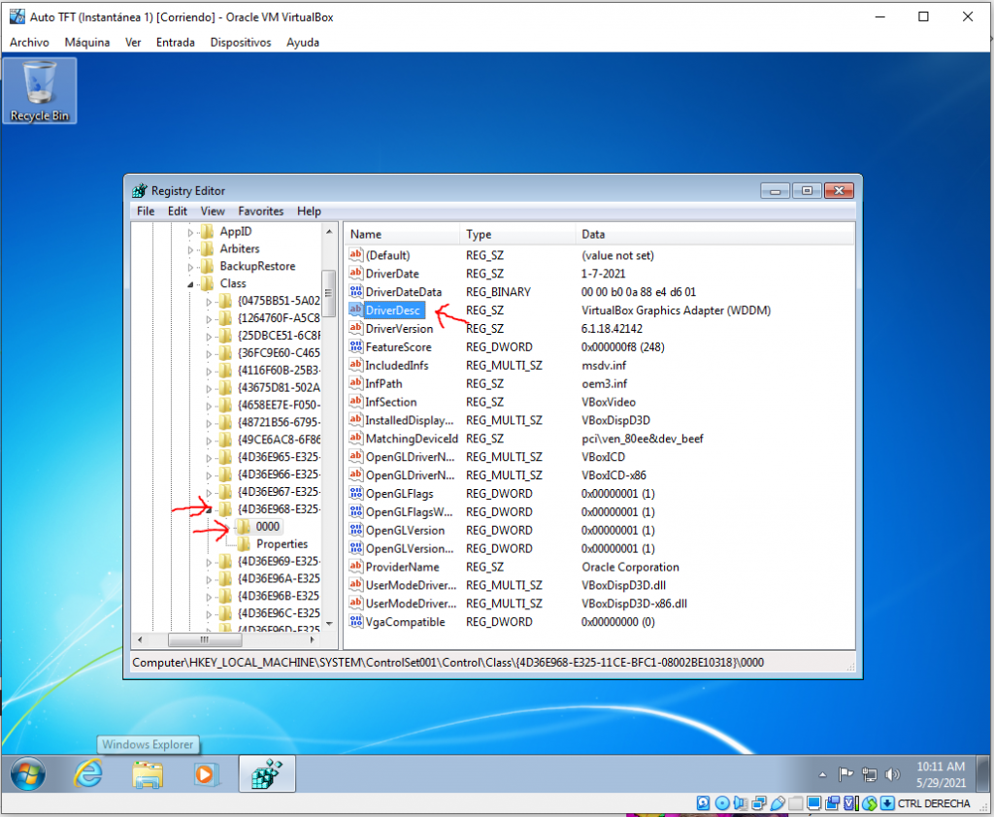Viewport: 994px width, 817px height.
Task: Click the Recycle Bin desktop icon
Action: (x=40, y=90)
